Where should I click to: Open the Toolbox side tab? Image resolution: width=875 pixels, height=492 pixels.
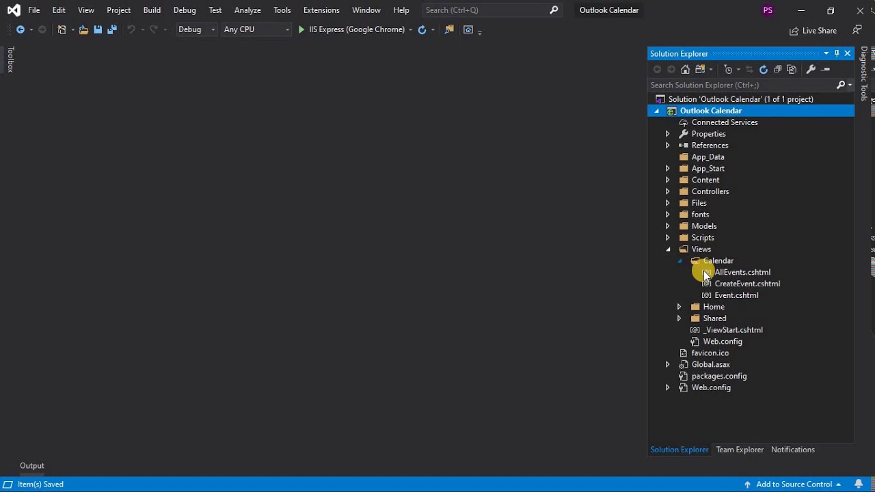(x=10, y=59)
